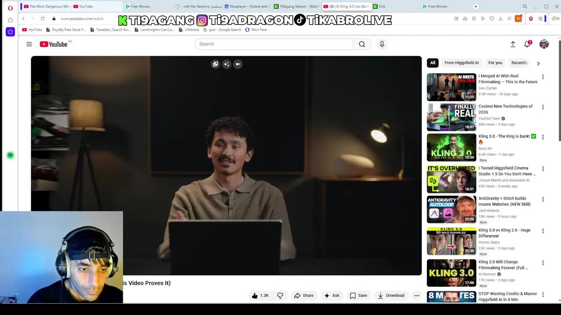This screenshot has width=561, height=315.
Task: Open the AI assistant button in toolbar
Action: point(555,19)
